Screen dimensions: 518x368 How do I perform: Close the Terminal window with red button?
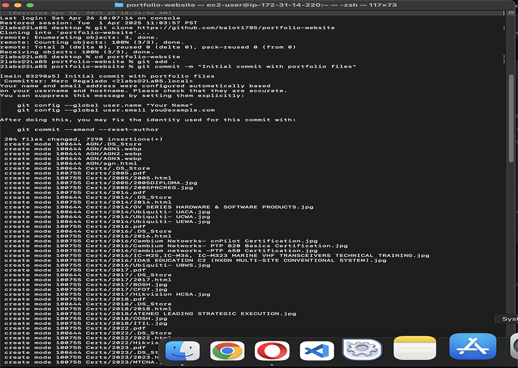(6, 5)
